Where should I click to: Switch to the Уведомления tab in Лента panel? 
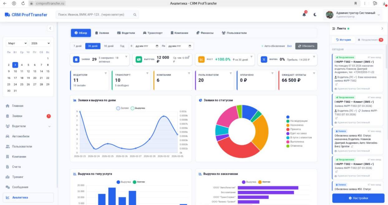point(369,40)
